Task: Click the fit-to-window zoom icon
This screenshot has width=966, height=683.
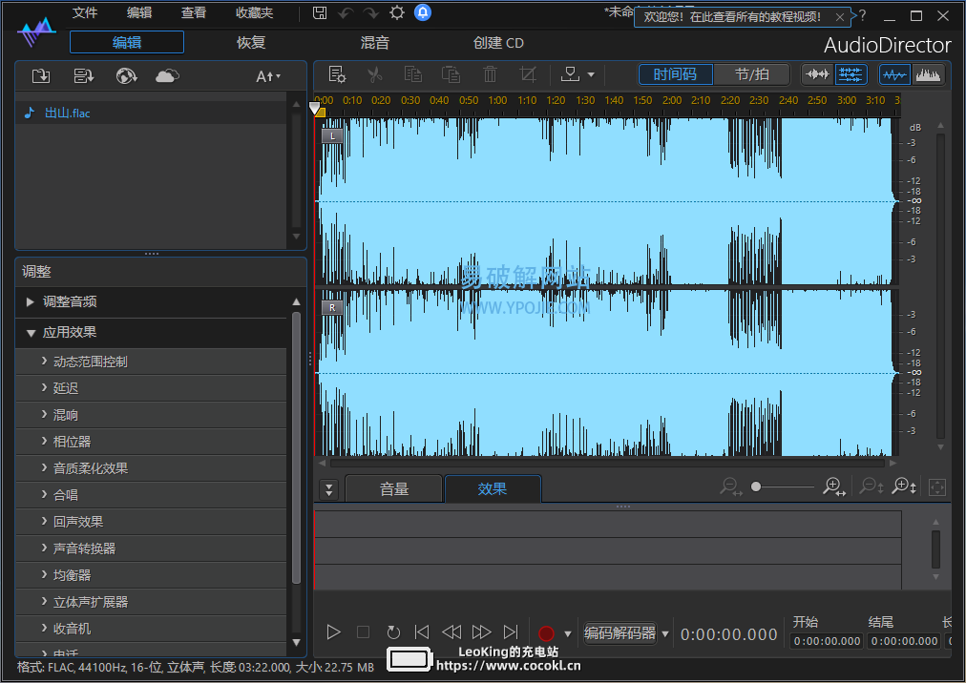Action: click(937, 487)
